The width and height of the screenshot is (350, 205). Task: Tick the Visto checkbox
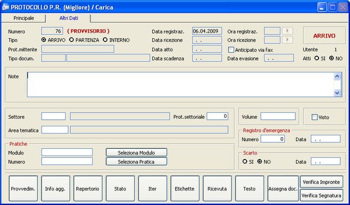[x=315, y=117]
